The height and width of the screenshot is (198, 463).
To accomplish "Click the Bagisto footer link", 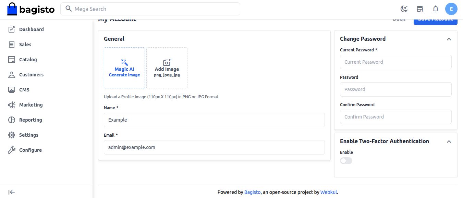I will pos(252,192).
